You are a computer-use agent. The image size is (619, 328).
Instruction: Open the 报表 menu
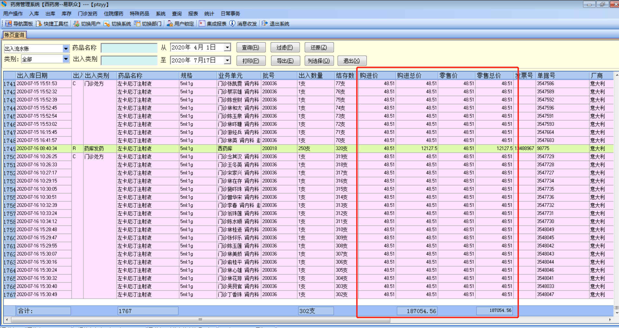193,14
